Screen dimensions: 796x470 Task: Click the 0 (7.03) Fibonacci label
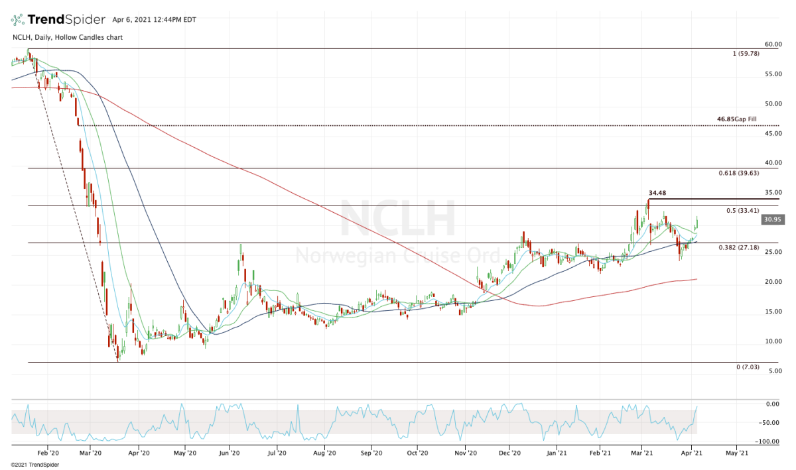pyautogui.click(x=746, y=367)
